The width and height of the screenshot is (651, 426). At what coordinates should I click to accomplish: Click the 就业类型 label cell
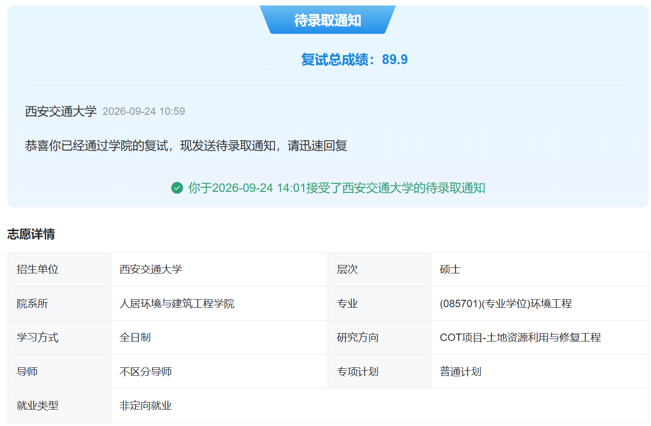(x=59, y=406)
